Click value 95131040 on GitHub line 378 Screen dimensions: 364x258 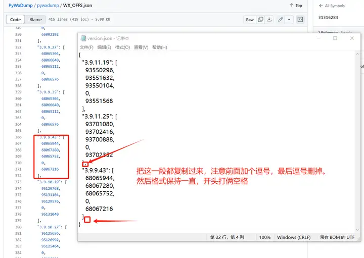(50, 214)
